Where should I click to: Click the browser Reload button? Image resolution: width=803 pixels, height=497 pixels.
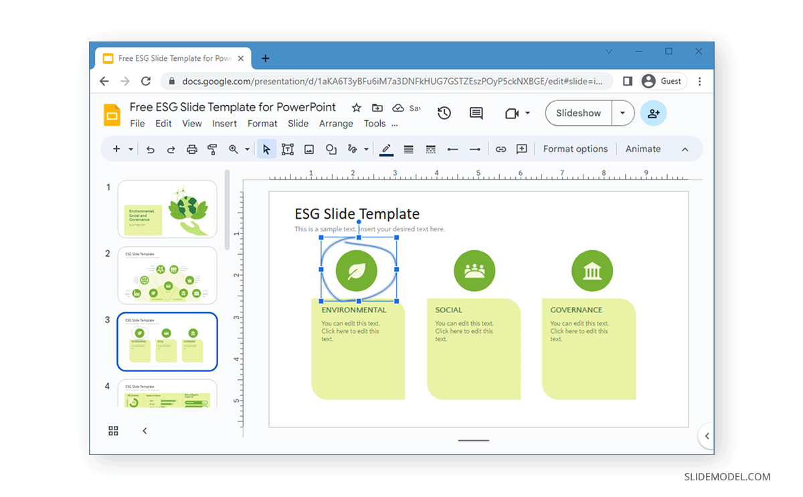[146, 81]
